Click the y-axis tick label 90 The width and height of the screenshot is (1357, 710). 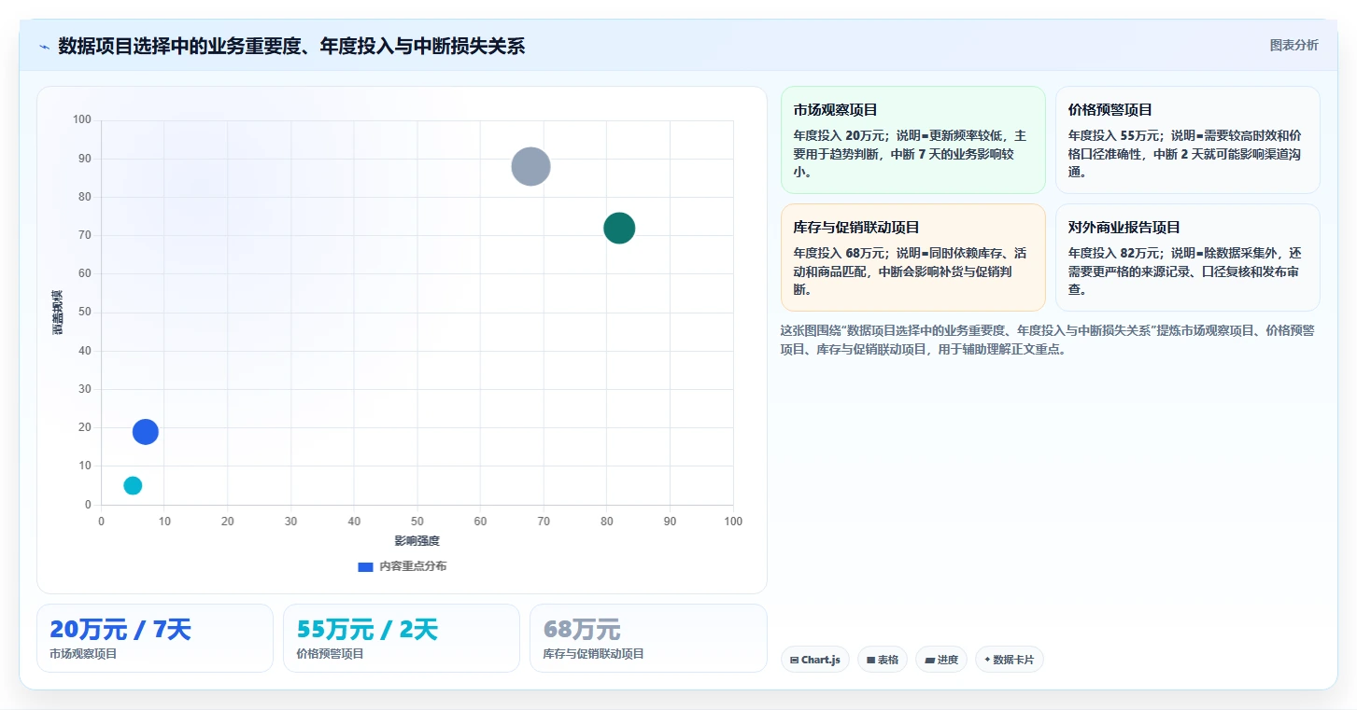[85, 159]
